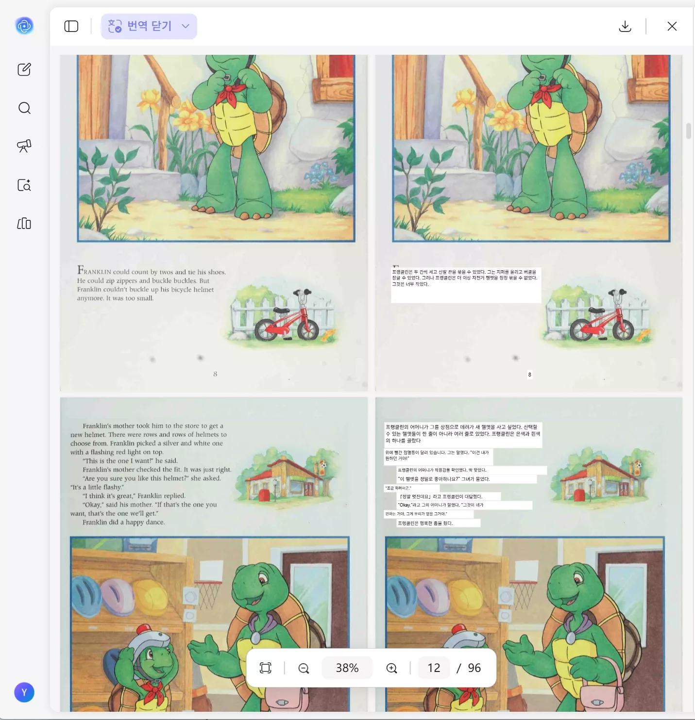Click the total page count 96
Image resolution: width=695 pixels, height=720 pixels.
tap(474, 668)
